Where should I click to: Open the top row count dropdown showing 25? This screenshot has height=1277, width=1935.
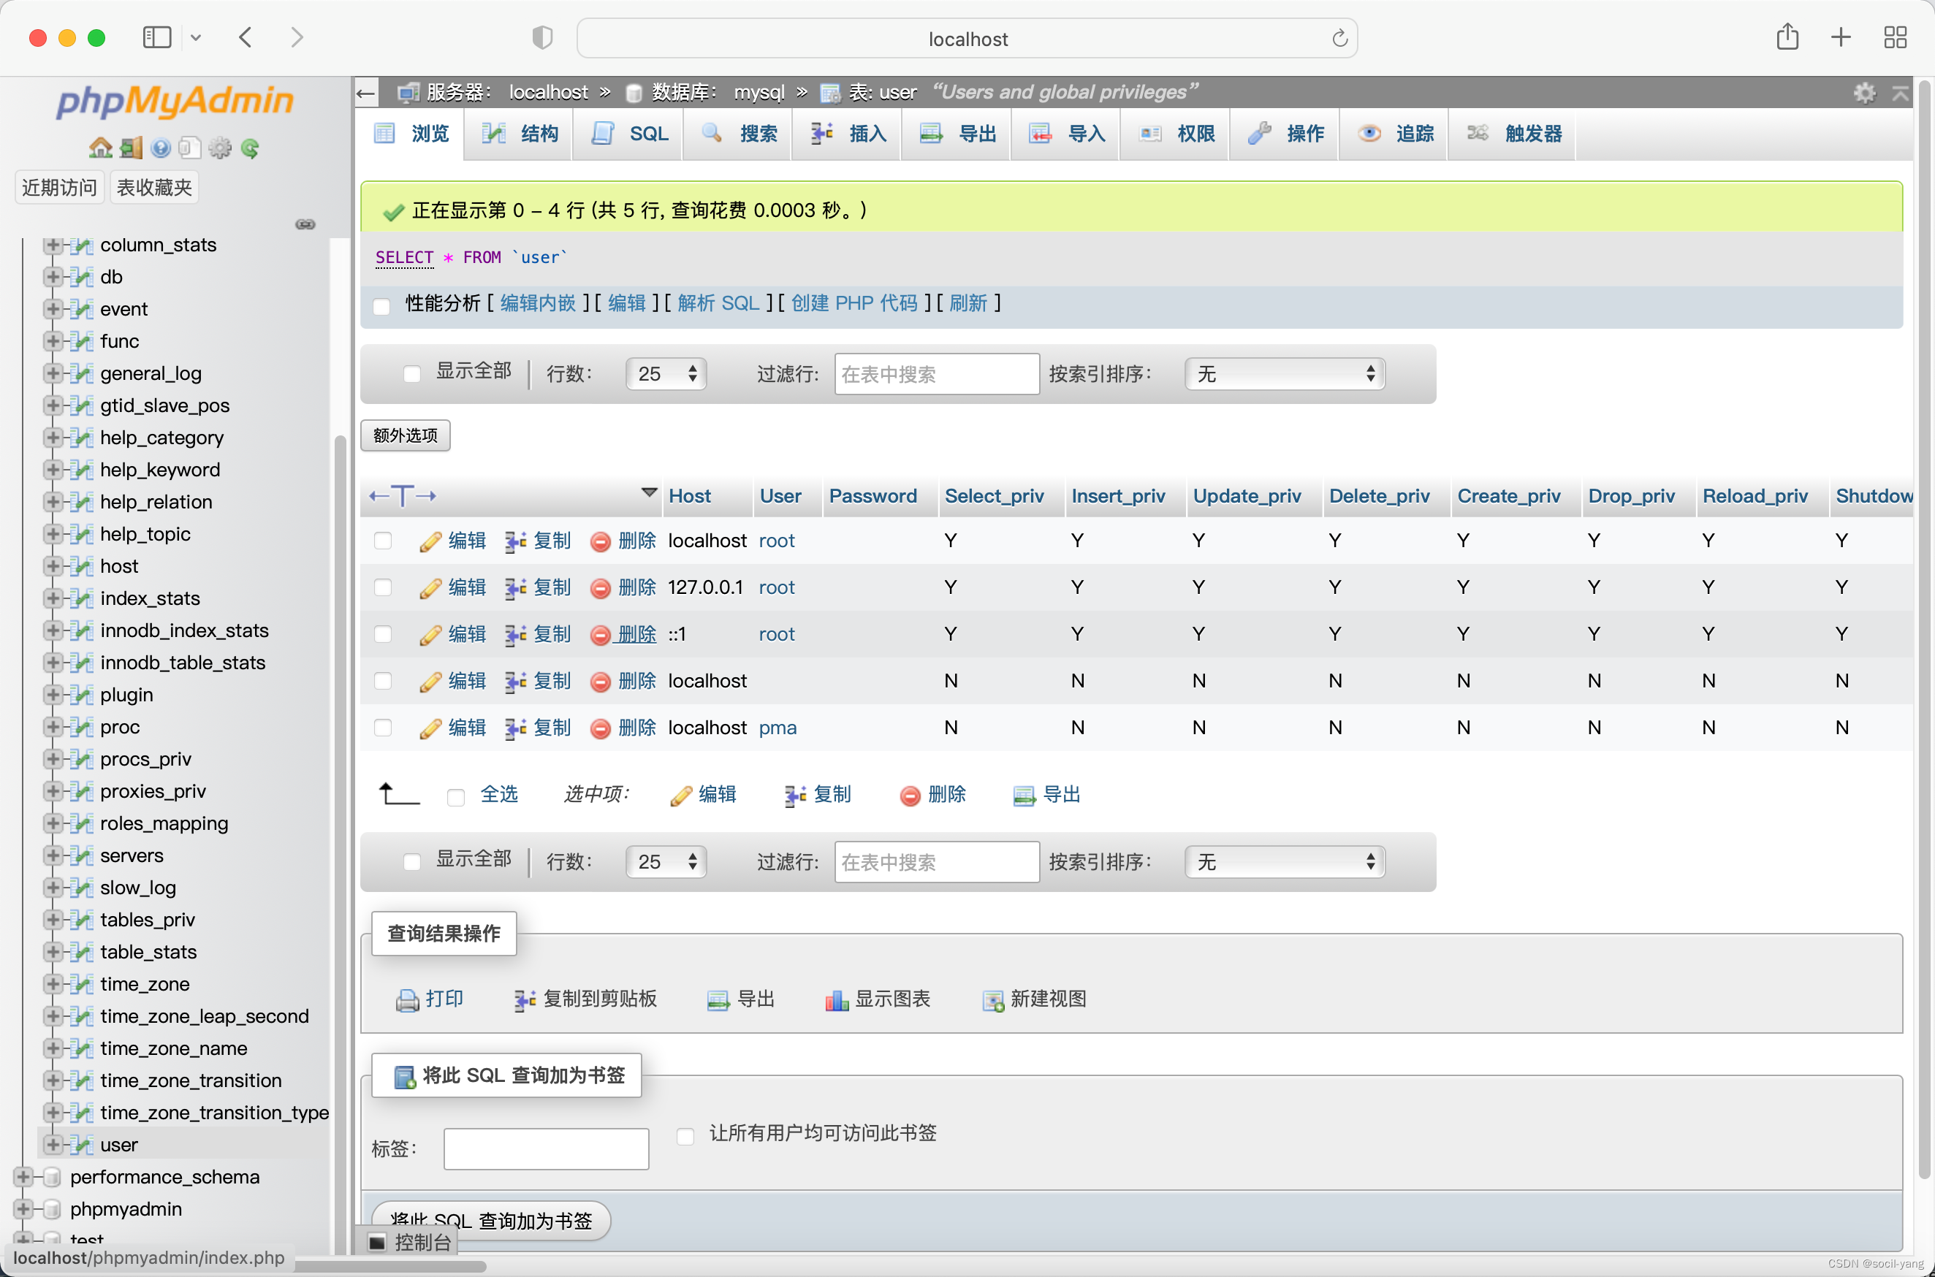666,374
